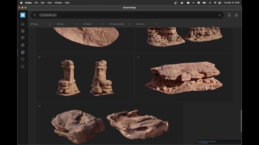Click the search magnifier icon
Screen dimensions: 259x145
34,15
